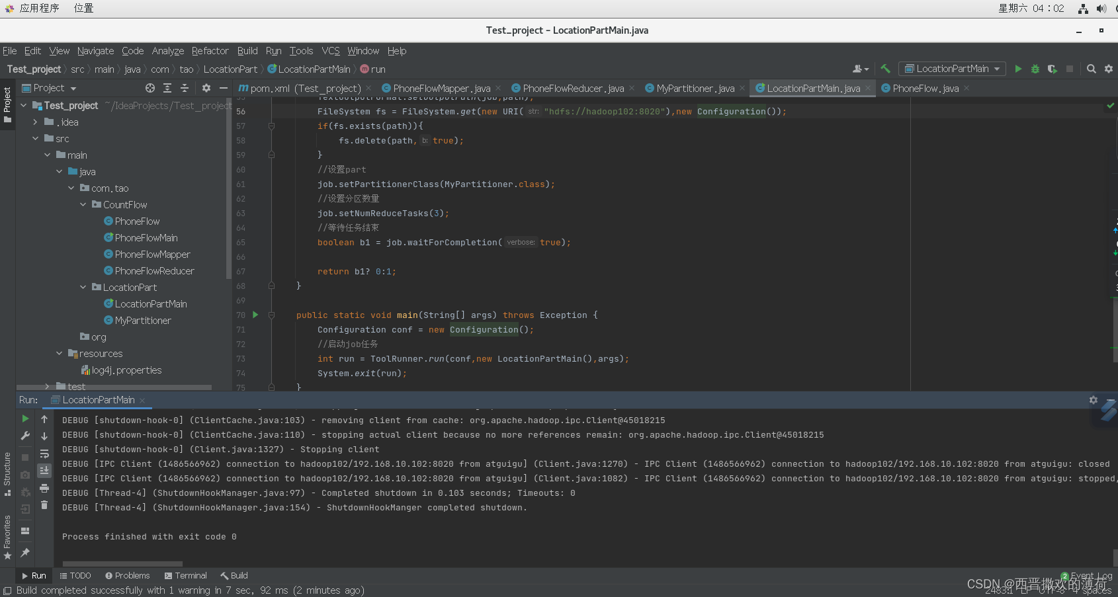Toggle the Structure side tool window

click(7, 474)
